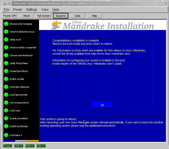Toggle the IDE1:0 device indicator

click(x=41, y=146)
